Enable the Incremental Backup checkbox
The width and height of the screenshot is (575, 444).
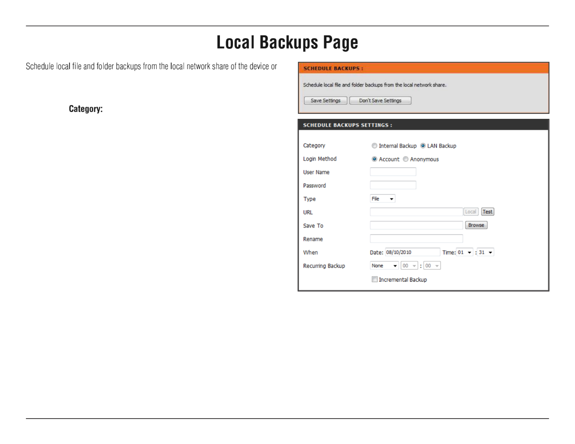[375, 279]
